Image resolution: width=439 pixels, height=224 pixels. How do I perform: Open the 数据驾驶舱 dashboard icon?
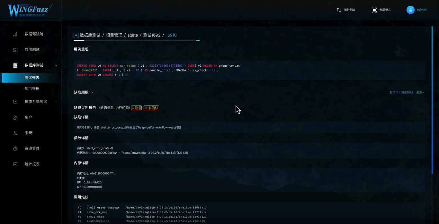(x=15, y=34)
